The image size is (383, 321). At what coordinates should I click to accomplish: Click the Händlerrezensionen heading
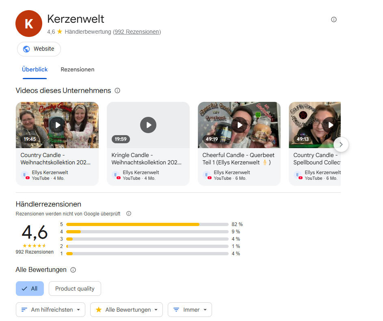pyautogui.click(x=48, y=204)
